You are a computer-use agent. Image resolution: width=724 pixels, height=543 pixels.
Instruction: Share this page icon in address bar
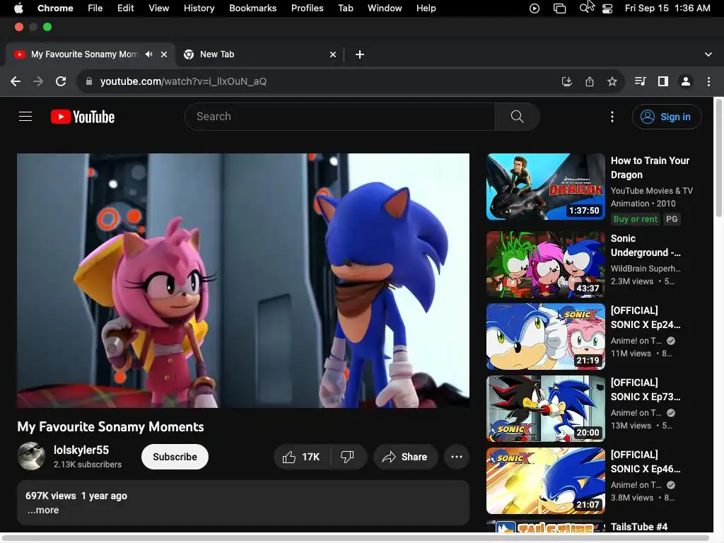[590, 81]
